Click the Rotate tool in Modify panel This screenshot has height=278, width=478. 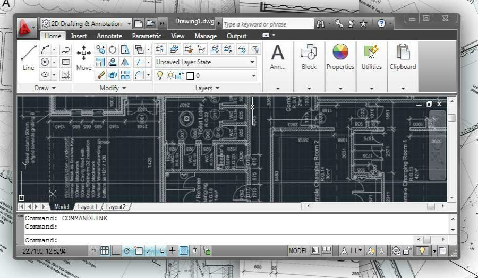(x=113, y=49)
